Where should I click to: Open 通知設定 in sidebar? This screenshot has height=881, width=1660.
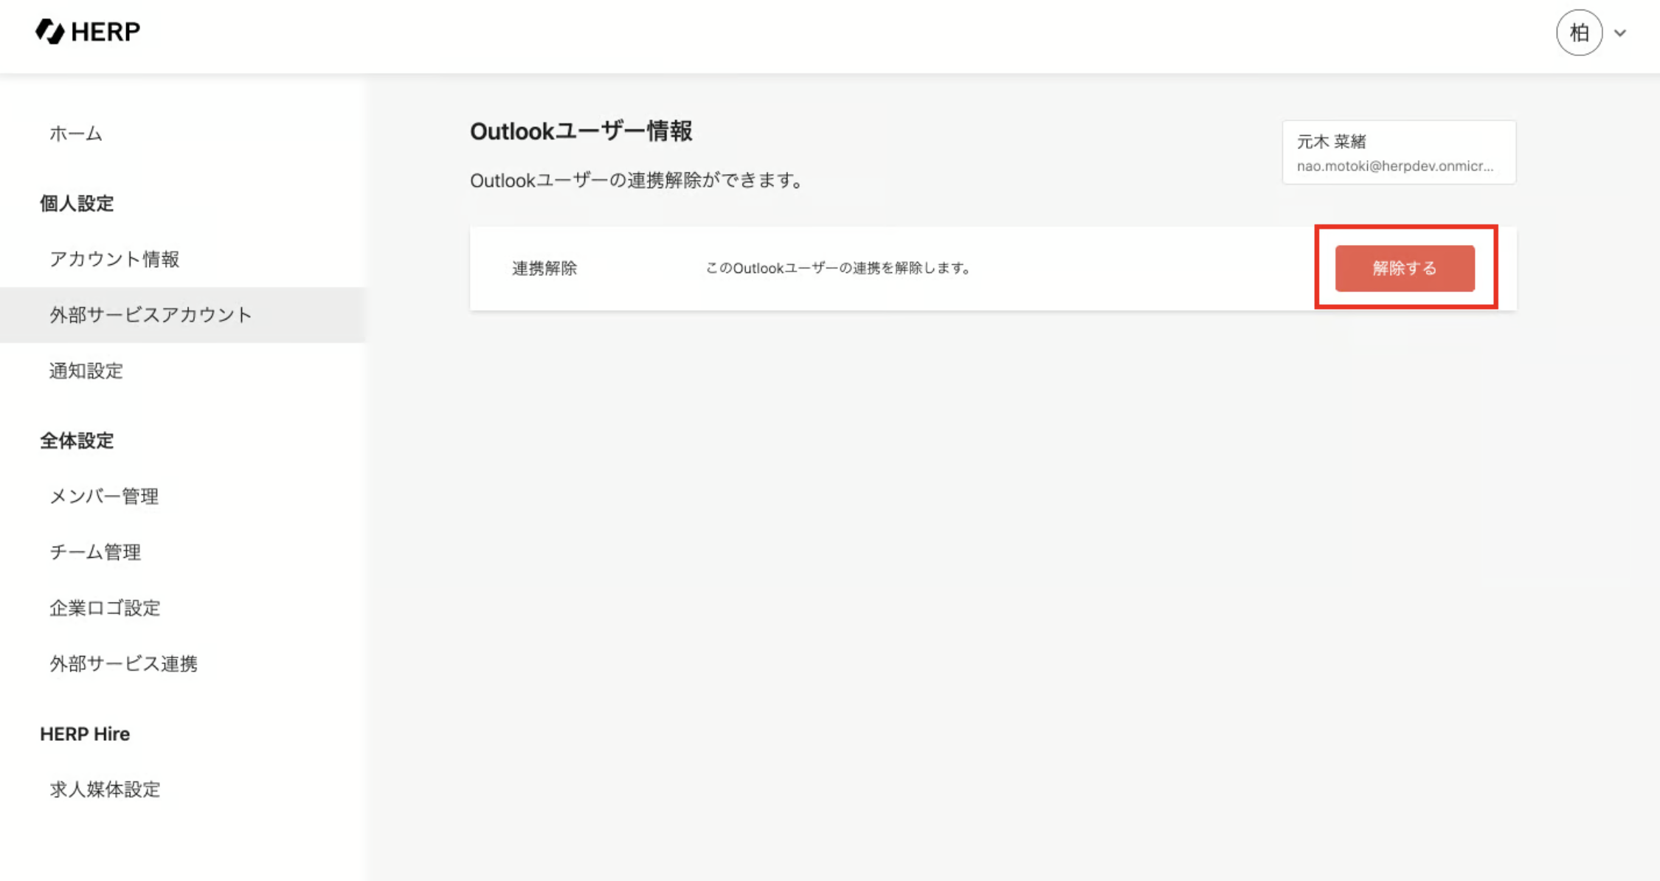[86, 371]
